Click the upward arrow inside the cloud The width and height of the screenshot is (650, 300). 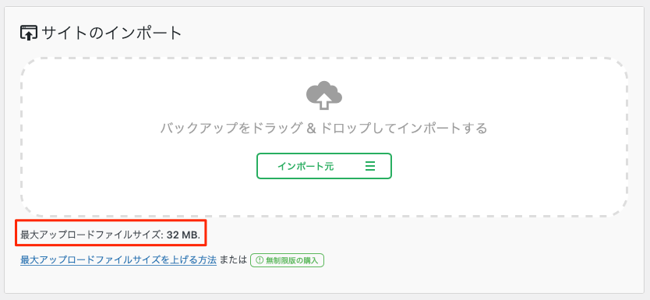pyautogui.click(x=324, y=100)
